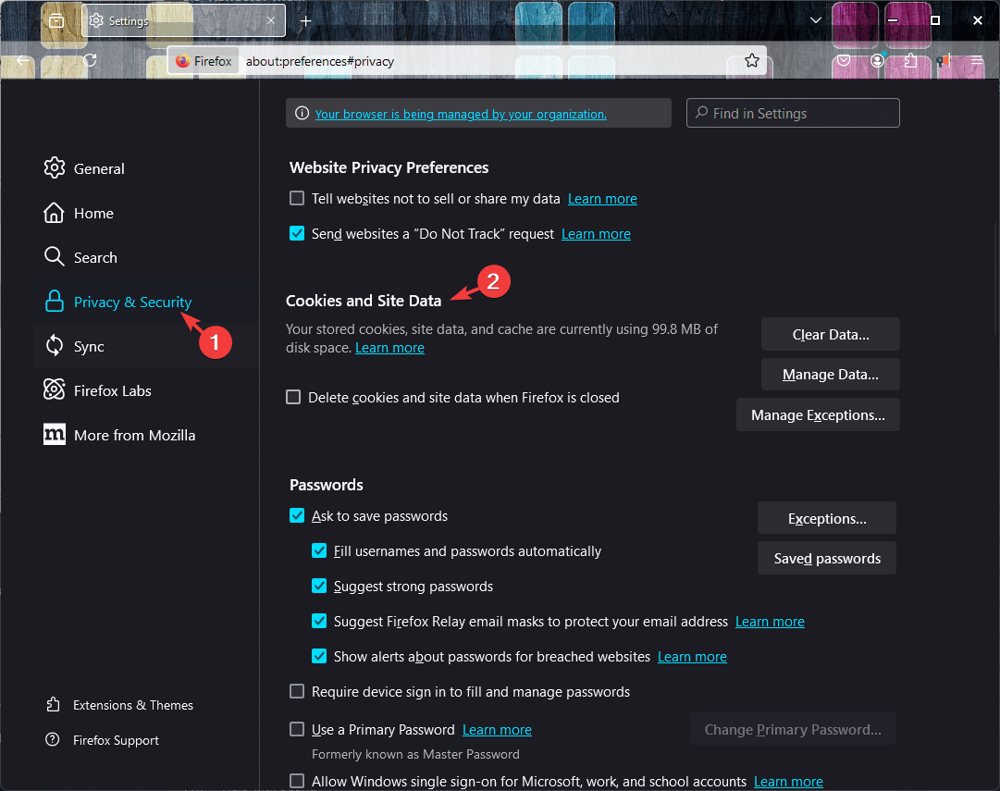This screenshot has width=1000, height=791.
Task: Click the info icon beside managed-browser notice
Action: pos(302,114)
